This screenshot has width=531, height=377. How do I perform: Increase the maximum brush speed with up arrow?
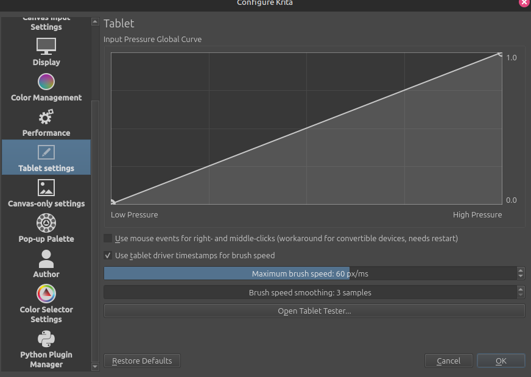pyautogui.click(x=521, y=271)
